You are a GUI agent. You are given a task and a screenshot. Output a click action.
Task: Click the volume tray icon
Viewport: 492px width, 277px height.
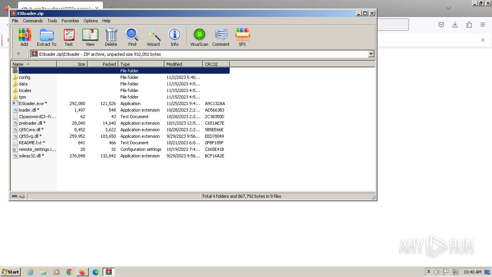(437, 272)
